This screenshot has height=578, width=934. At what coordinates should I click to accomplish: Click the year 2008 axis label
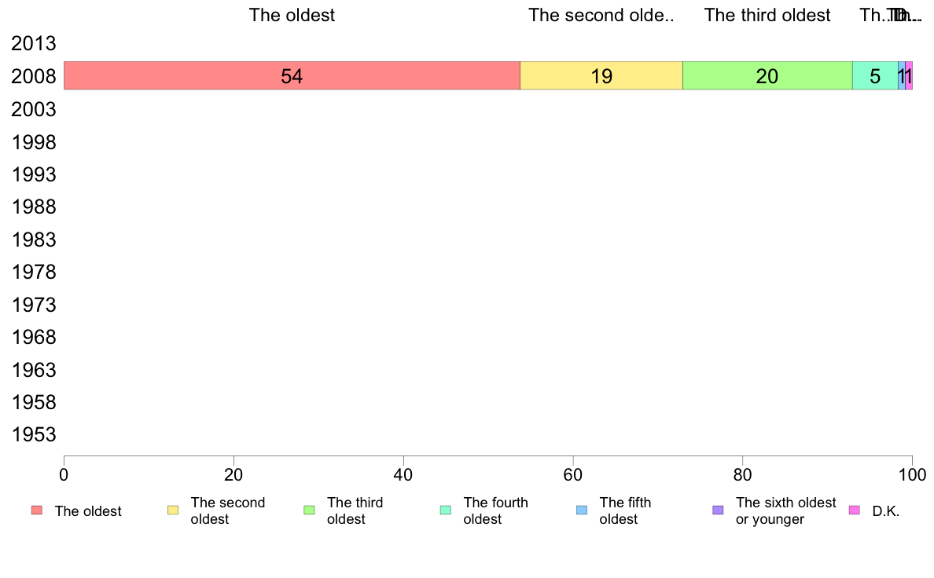click(x=33, y=76)
